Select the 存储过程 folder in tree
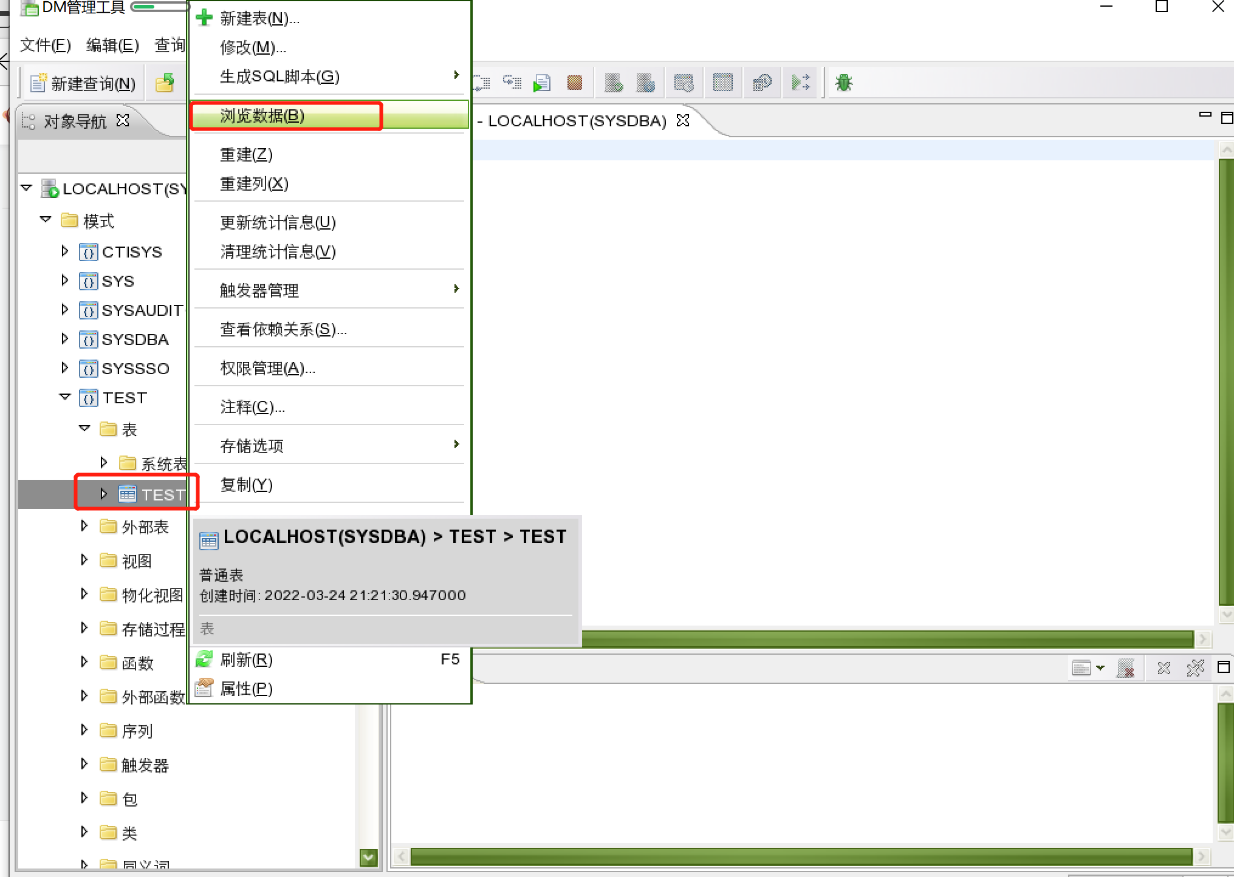The height and width of the screenshot is (877, 1234). point(153,629)
